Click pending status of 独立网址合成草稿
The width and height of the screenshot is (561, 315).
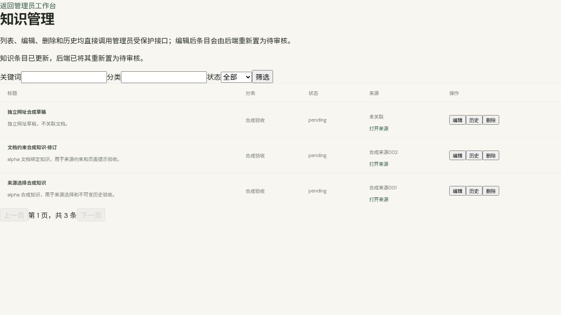coord(317,120)
